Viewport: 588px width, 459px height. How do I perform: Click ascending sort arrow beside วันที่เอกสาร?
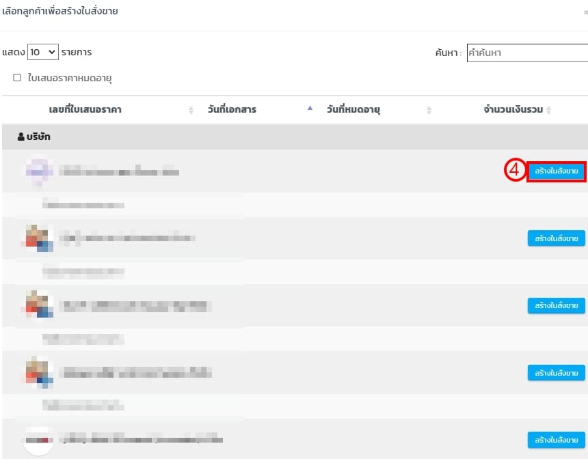[310, 109]
